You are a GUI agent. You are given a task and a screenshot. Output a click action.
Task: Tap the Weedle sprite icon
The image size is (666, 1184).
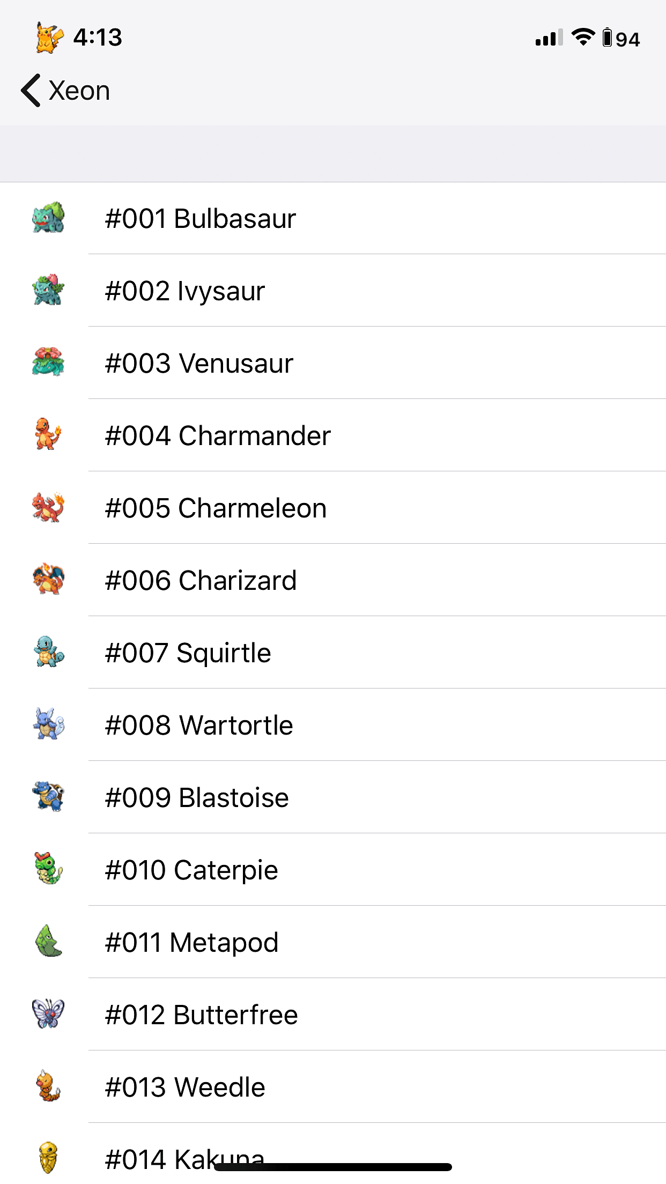click(48, 1086)
